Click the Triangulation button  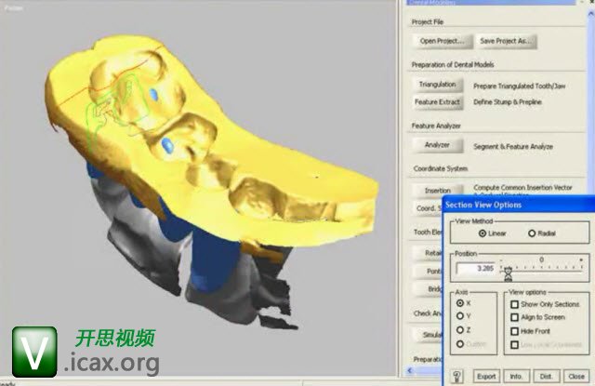pyautogui.click(x=438, y=85)
